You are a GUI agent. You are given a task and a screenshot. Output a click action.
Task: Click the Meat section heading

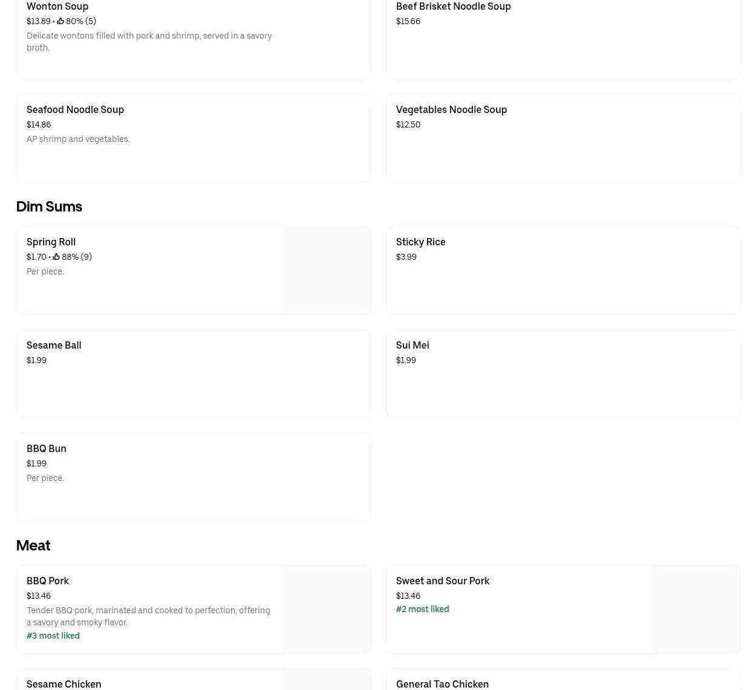(x=33, y=545)
